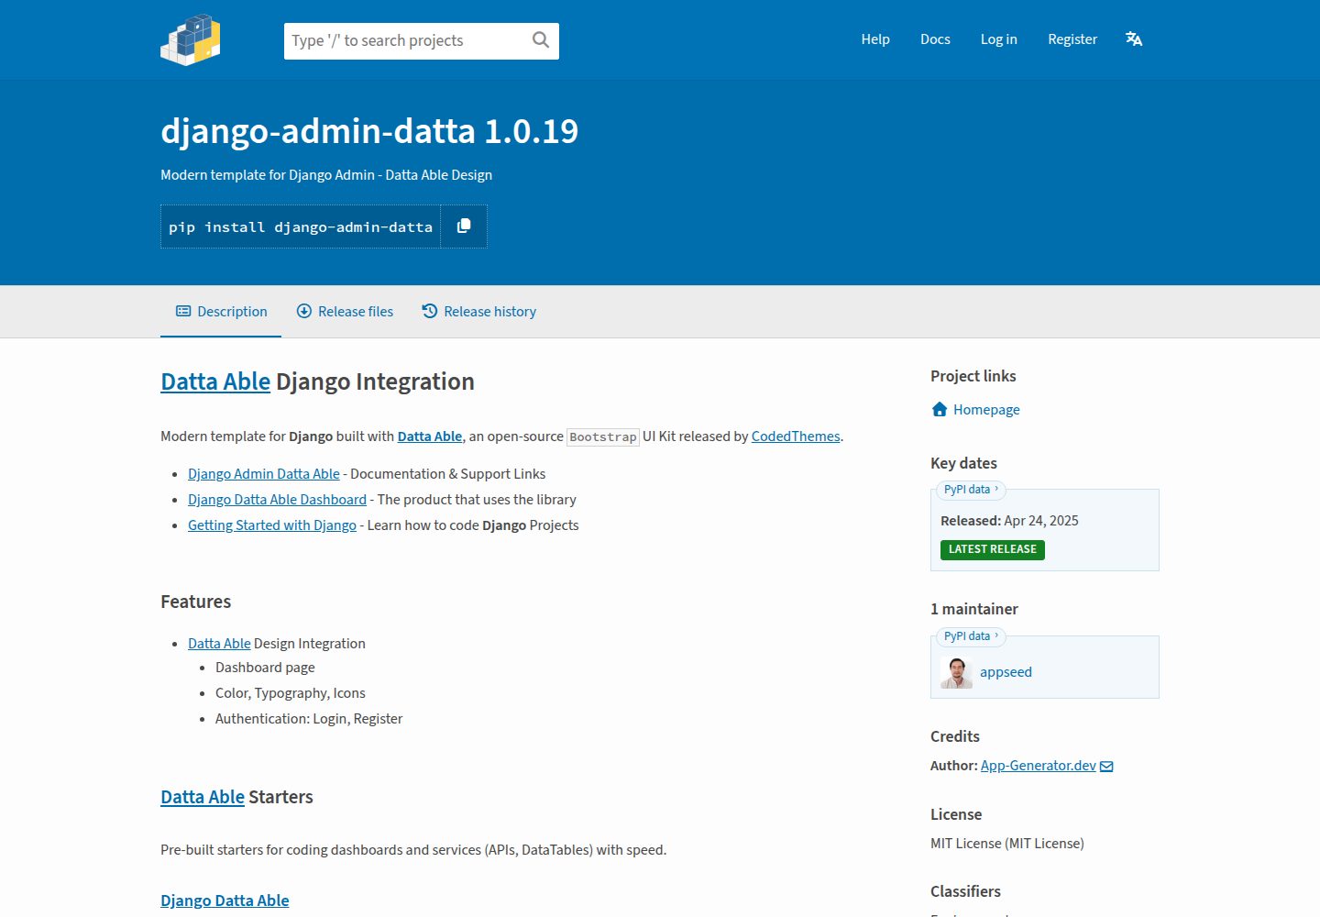The width and height of the screenshot is (1320, 917).
Task: Copy the pip install command
Action: pyautogui.click(x=464, y=226)
